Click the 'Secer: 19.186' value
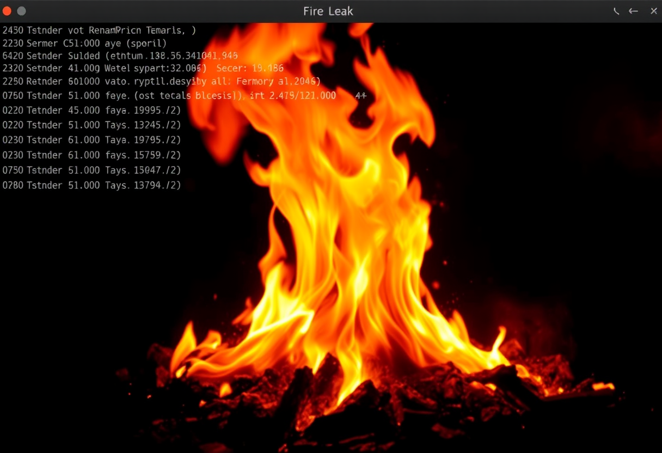The width and height of the screenshot is (662, 453). 250,68
